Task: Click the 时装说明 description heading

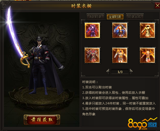Action: pyautogui.click(x=90, y=82)
